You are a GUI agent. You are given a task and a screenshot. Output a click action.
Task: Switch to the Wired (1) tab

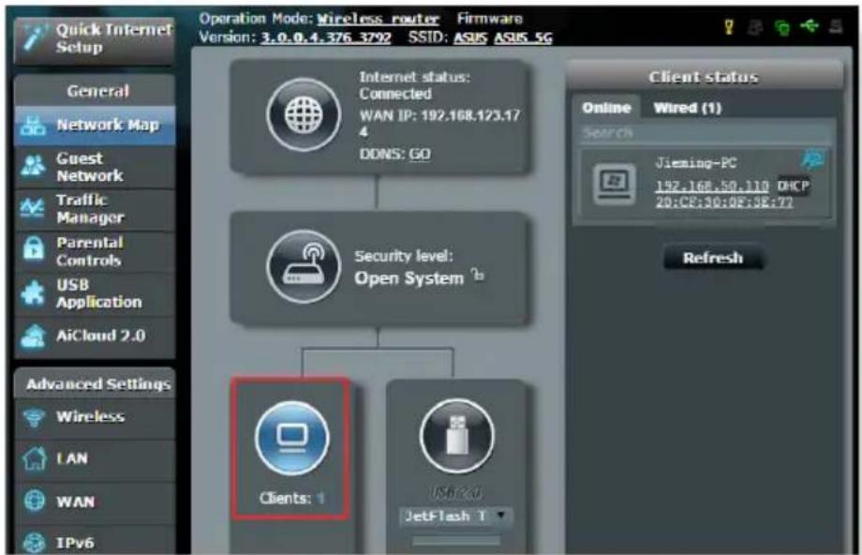pyautogui.click(x=687, y=108)
